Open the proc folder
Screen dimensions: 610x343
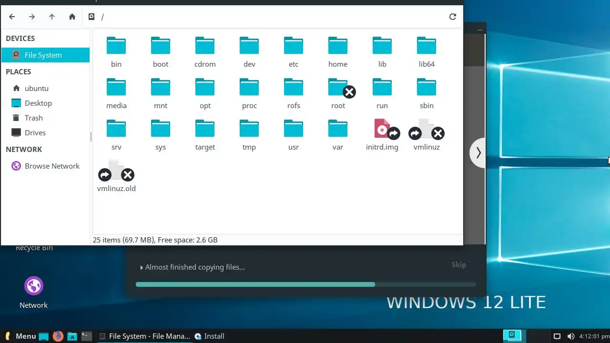tap(249, 94)
